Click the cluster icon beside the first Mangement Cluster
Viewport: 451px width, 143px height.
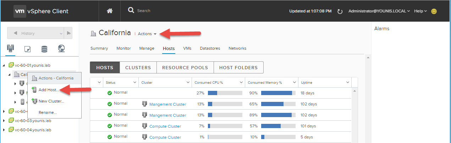coord(145,104)
